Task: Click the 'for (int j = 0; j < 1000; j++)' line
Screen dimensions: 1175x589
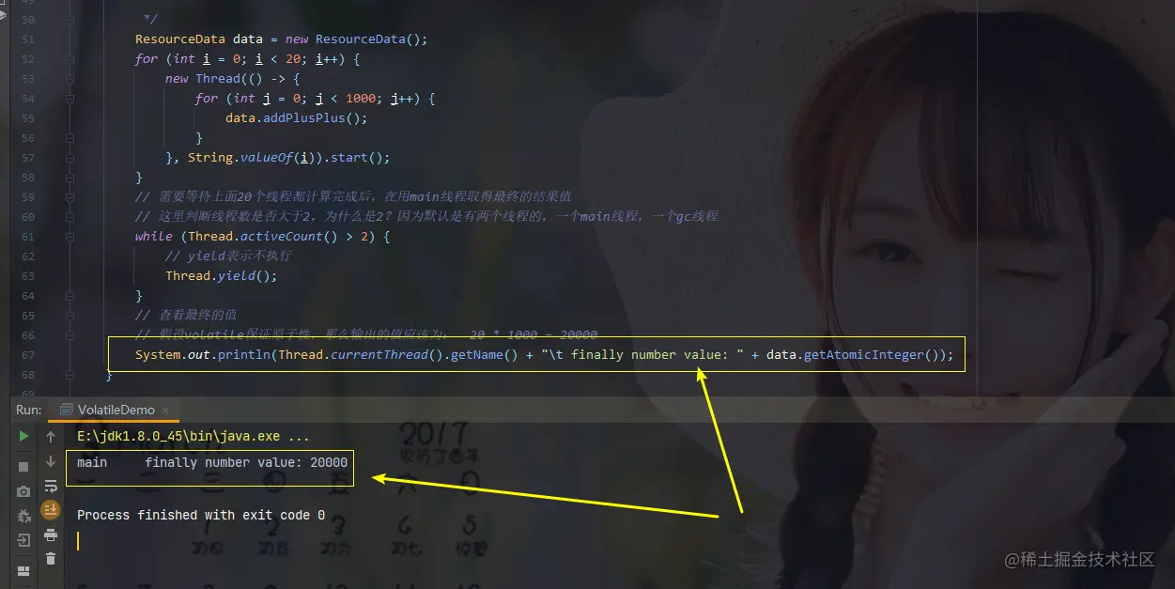Action: click(x=316, y=99)
